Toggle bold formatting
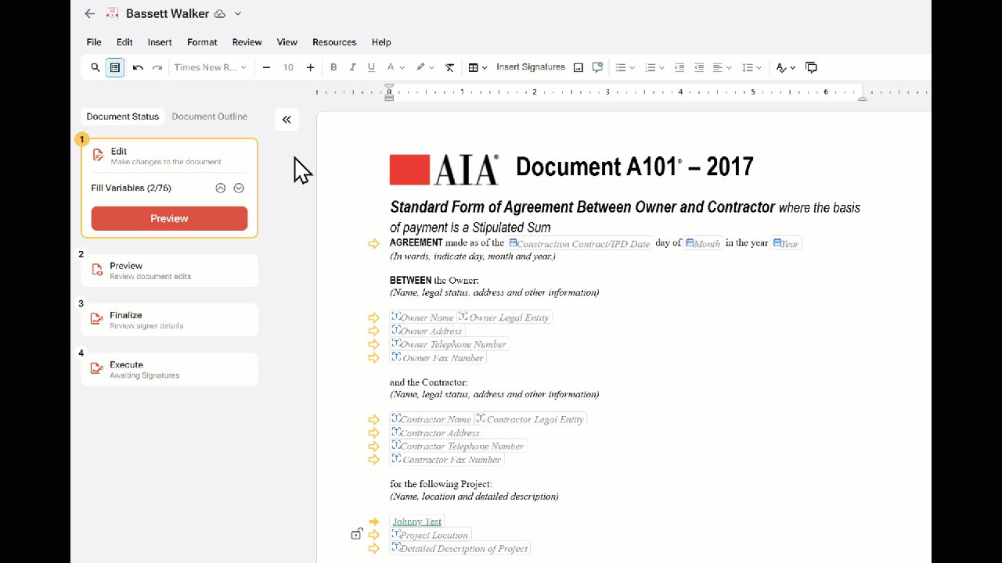The width and height of the screenshot is (1002, 563). click(x=333, y=68)
